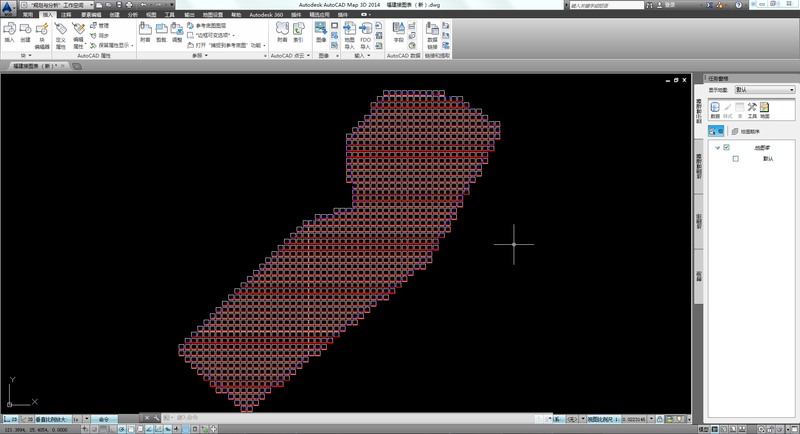Image resolution: width=800 pixels, height=434 pixels.
Task: Toggle ortho mode in status bar
Action: 112,429
